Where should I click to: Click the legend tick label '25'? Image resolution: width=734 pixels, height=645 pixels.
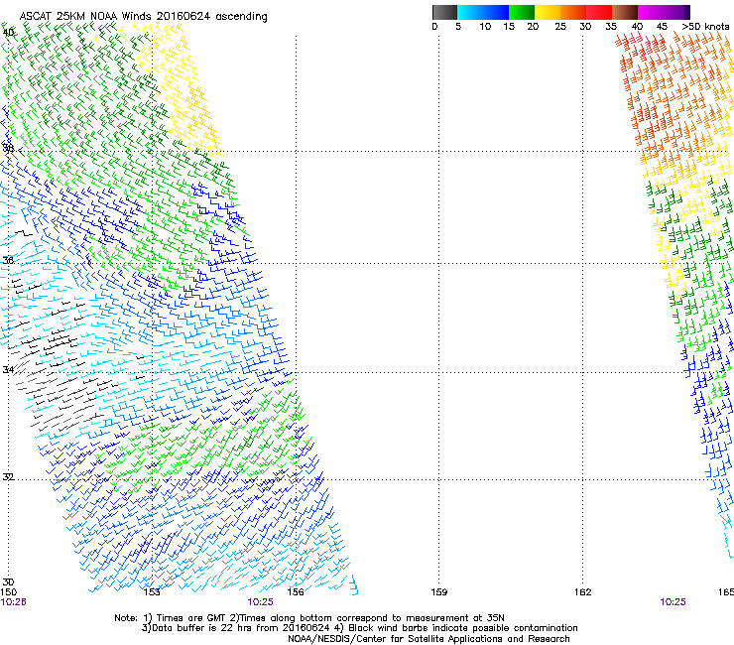point(560,27)
